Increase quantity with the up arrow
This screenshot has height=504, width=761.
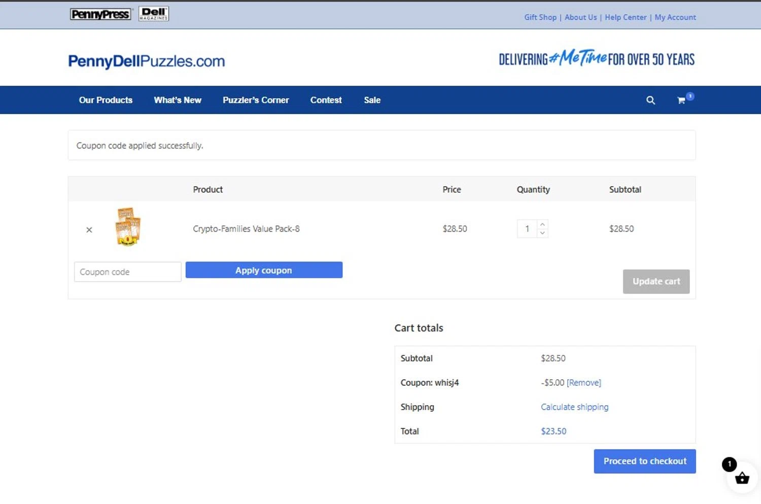coord(542,224)
